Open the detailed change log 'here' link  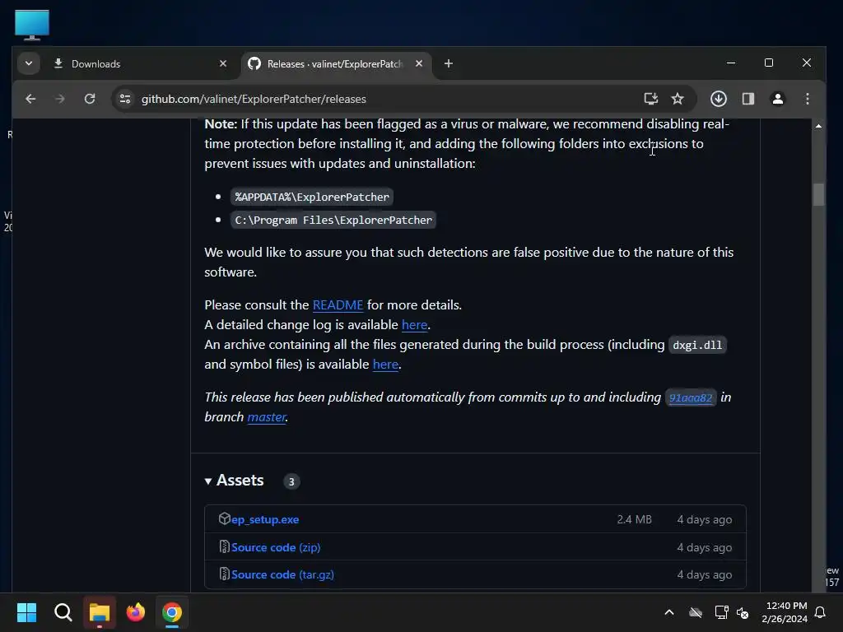(x=415, y=325)
